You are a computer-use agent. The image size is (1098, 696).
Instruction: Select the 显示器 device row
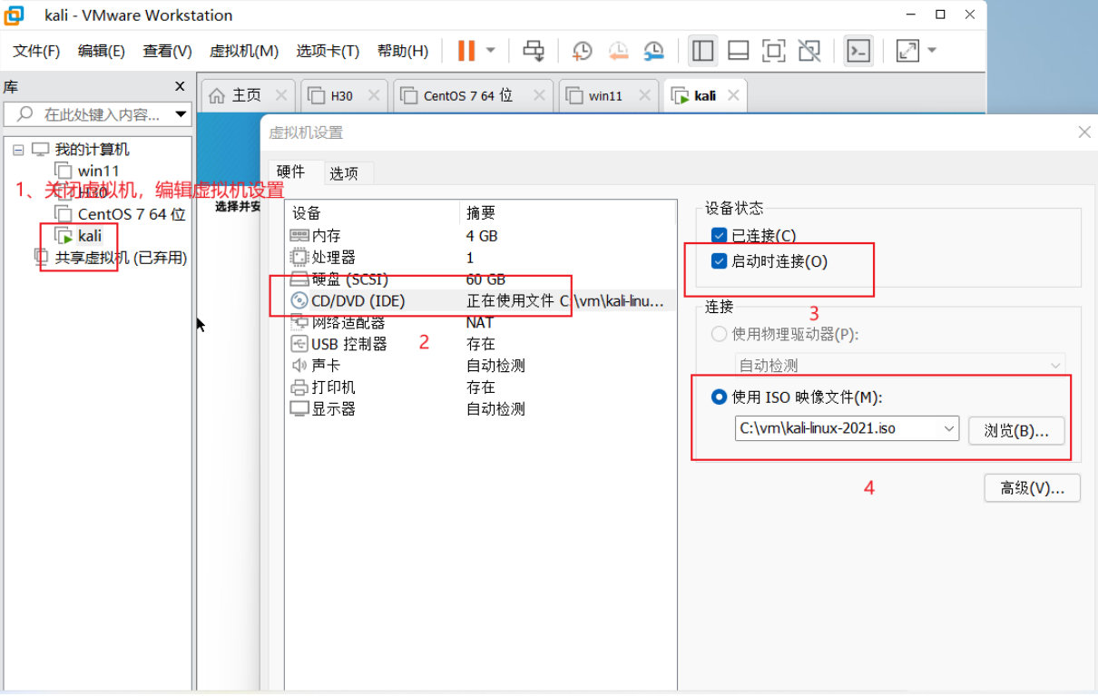coord(480,409)
